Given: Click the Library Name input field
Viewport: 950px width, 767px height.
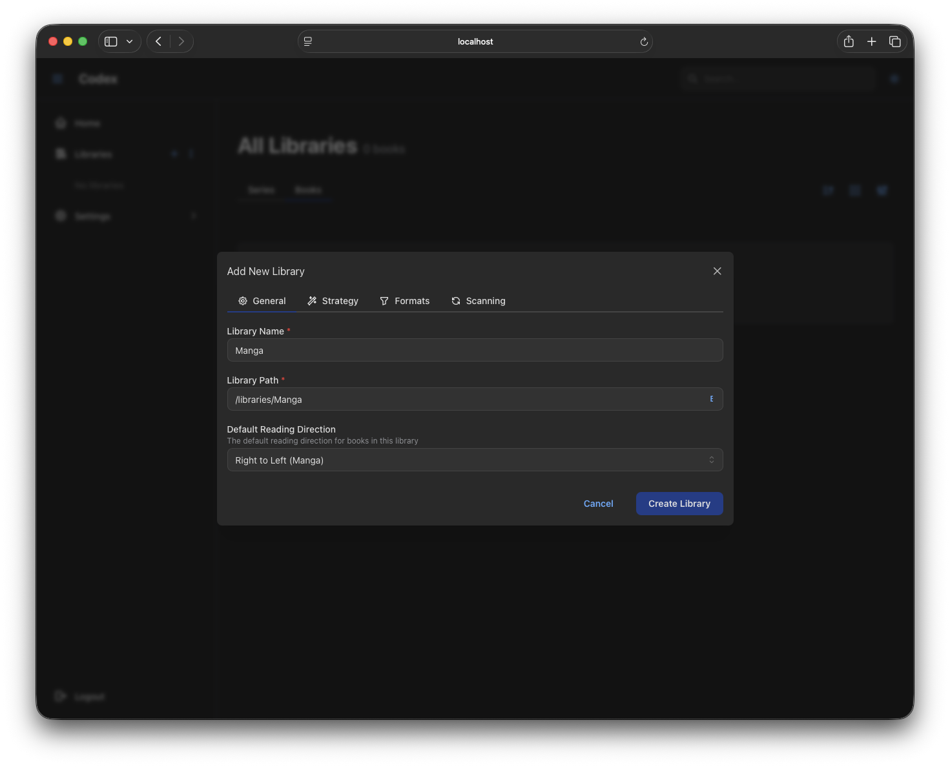Looking at the screenshot, I should (475, 350).
